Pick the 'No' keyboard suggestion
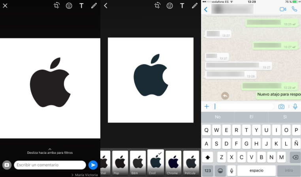 point(218,117)
